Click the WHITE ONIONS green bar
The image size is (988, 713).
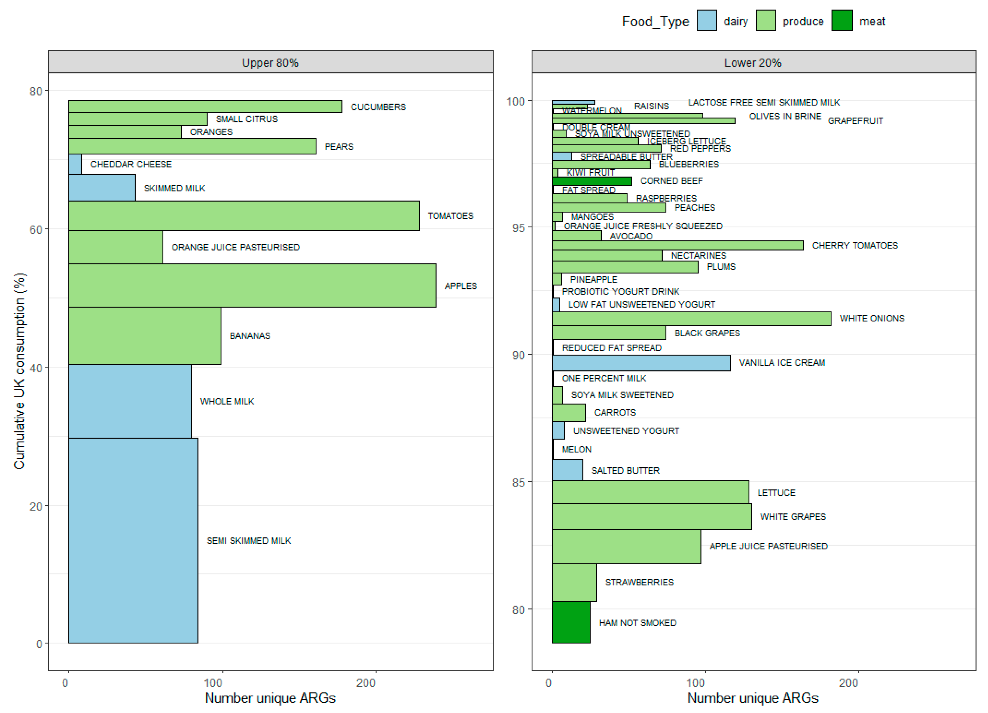692,319
